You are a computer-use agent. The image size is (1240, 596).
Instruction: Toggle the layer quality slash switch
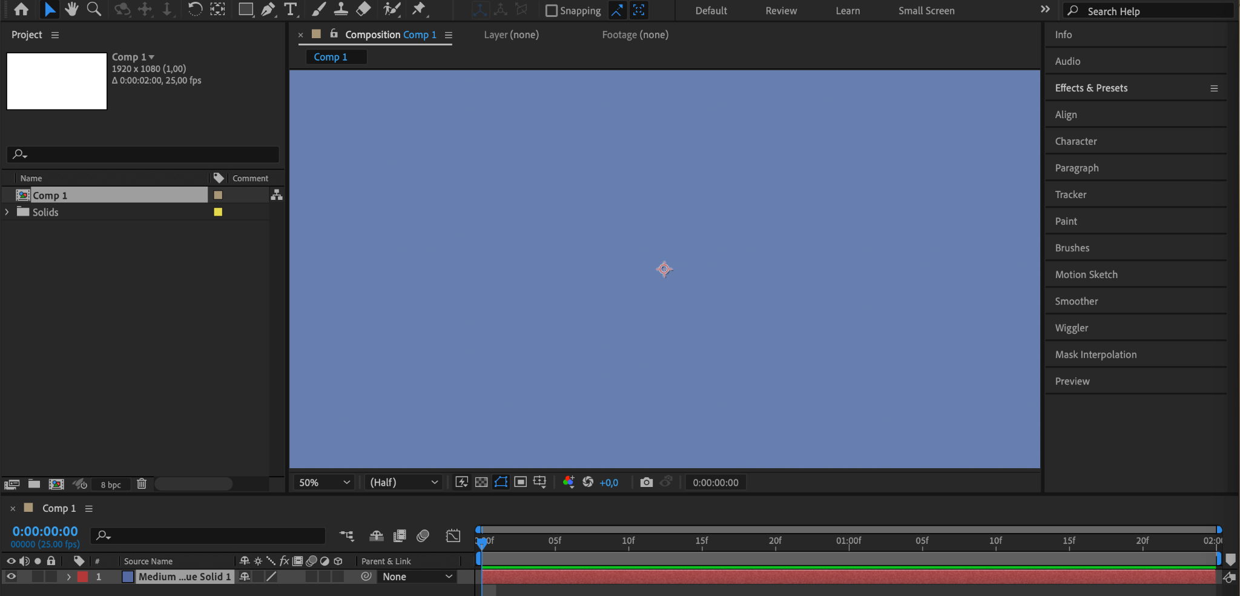click(271, 577)
